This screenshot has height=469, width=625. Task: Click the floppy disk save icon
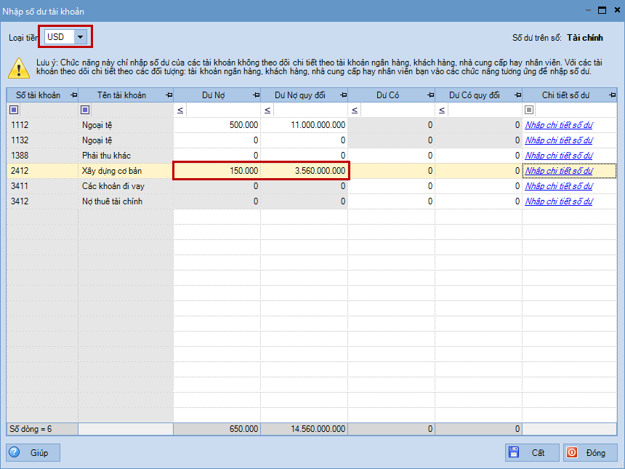514,453
